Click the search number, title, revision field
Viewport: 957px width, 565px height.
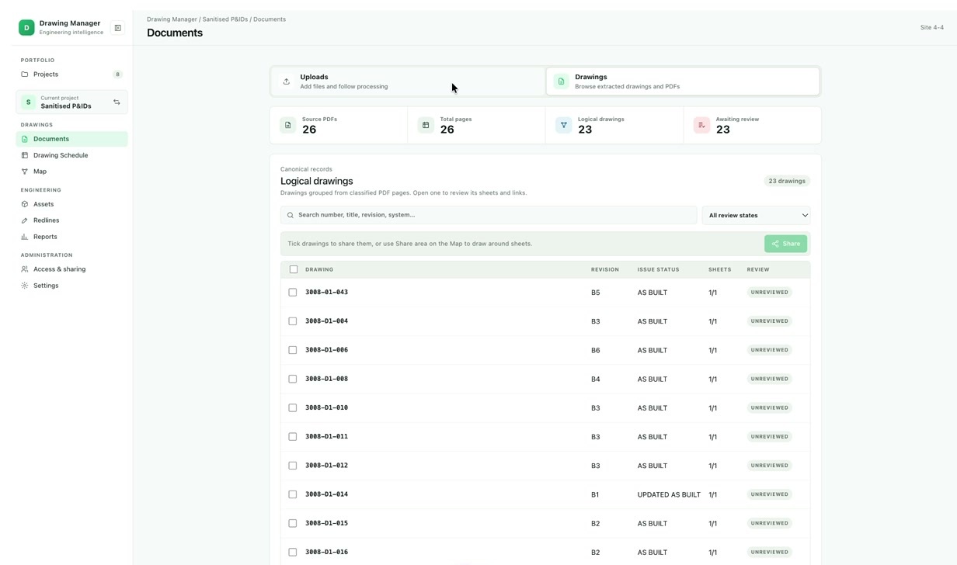[x=489, y=215]
